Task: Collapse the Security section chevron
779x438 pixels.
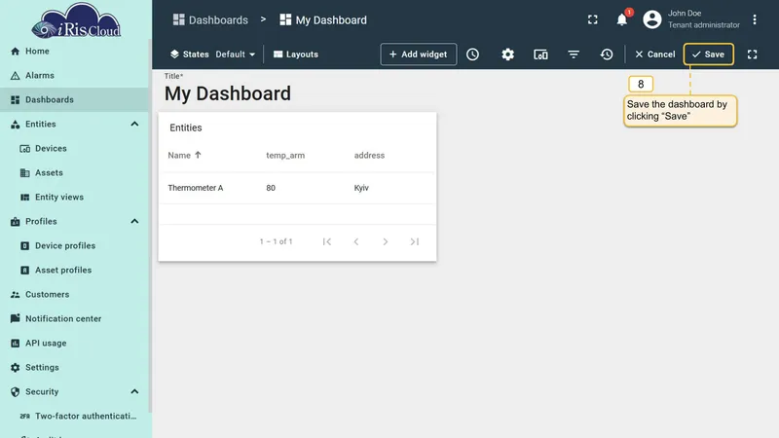Action: coord(134,392)
